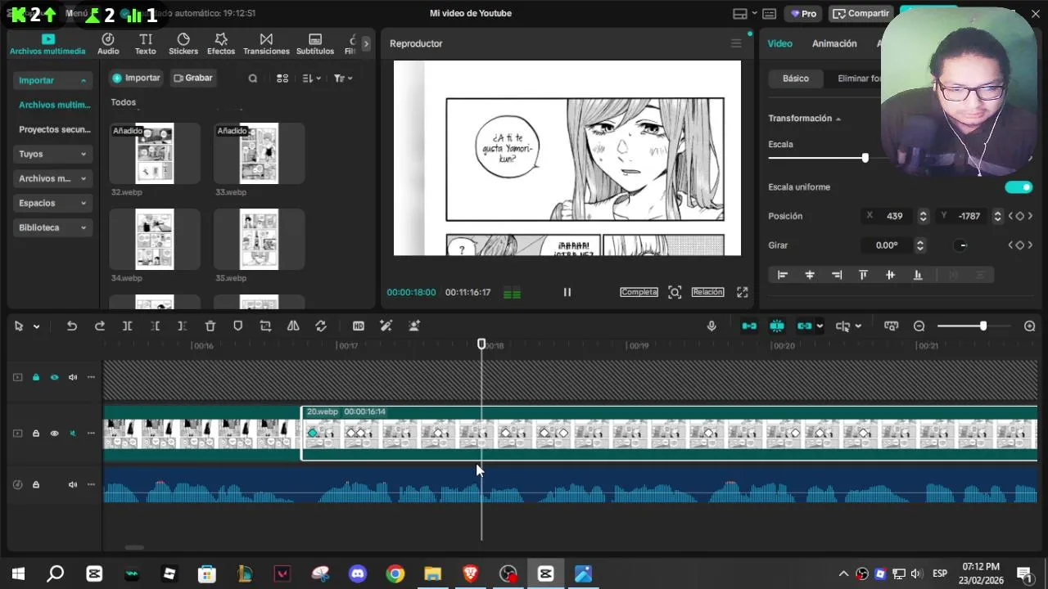Mirror the clip with the flip tool
Image resolution: width=1048 pixels, height=589 pixels.
293,326
